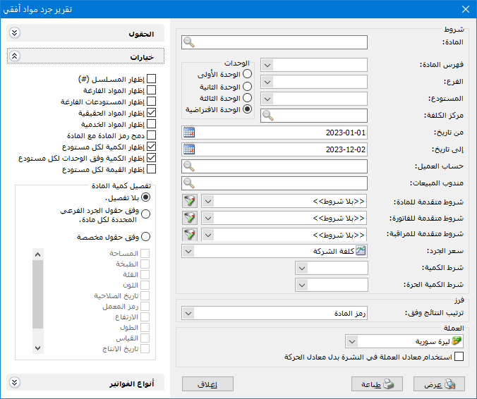Close the تقرير جرد مواد أفقي window
The height and width of the screenshot is (399, 477).
466,9
